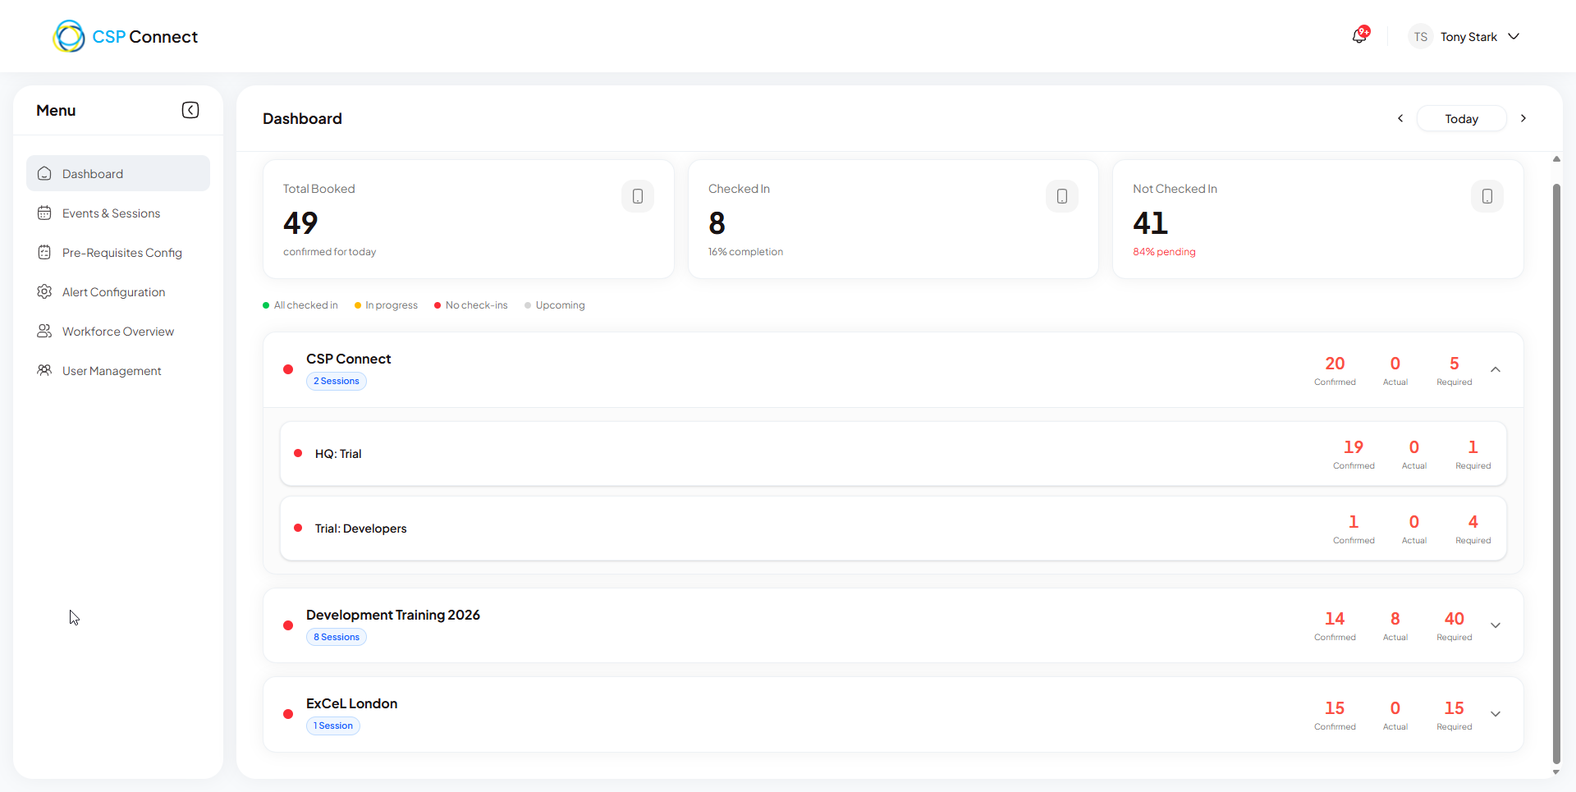The width and height of the screenshot is (1576, 792).
Task: Open the HQ: Trial session
Action: [893, 454]
